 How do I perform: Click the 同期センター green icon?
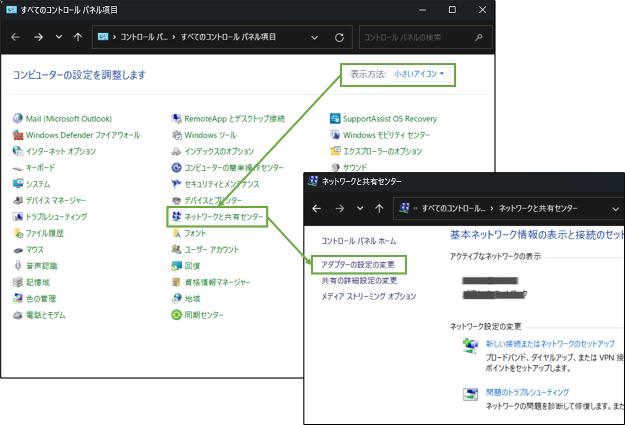tap(176, 315)
